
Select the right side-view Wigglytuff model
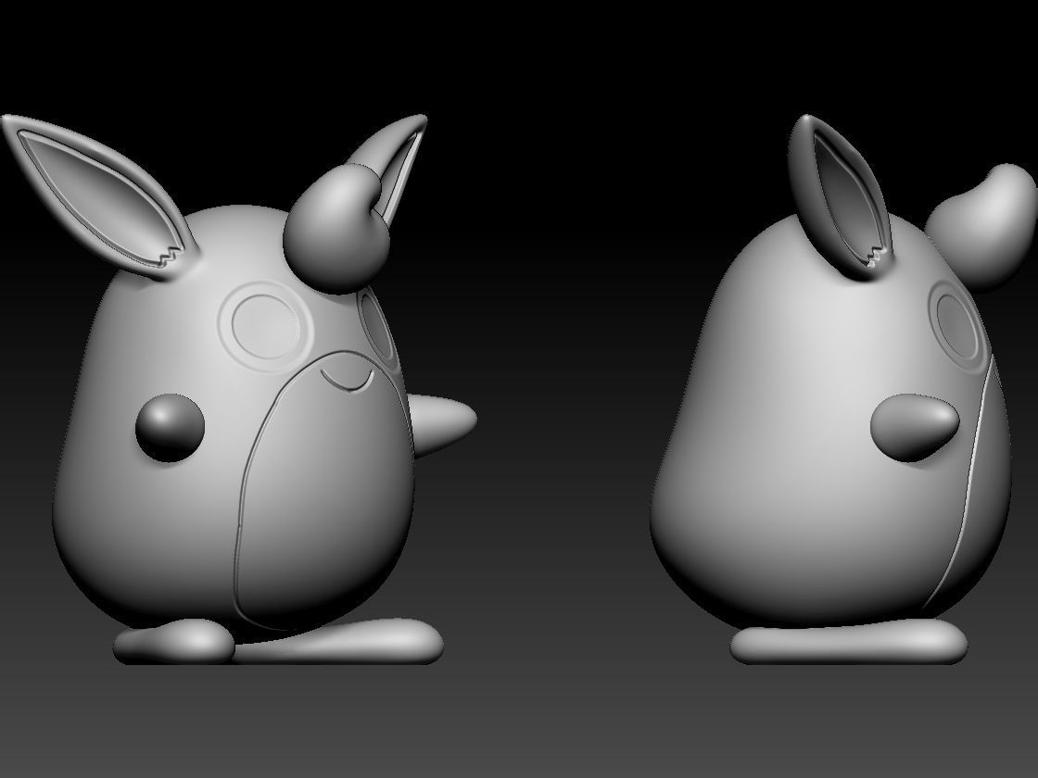click(842, 390)
